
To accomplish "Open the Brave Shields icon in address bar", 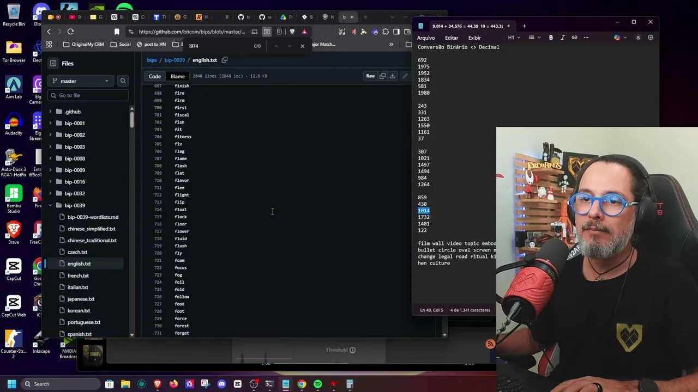I will click(292, 32).
